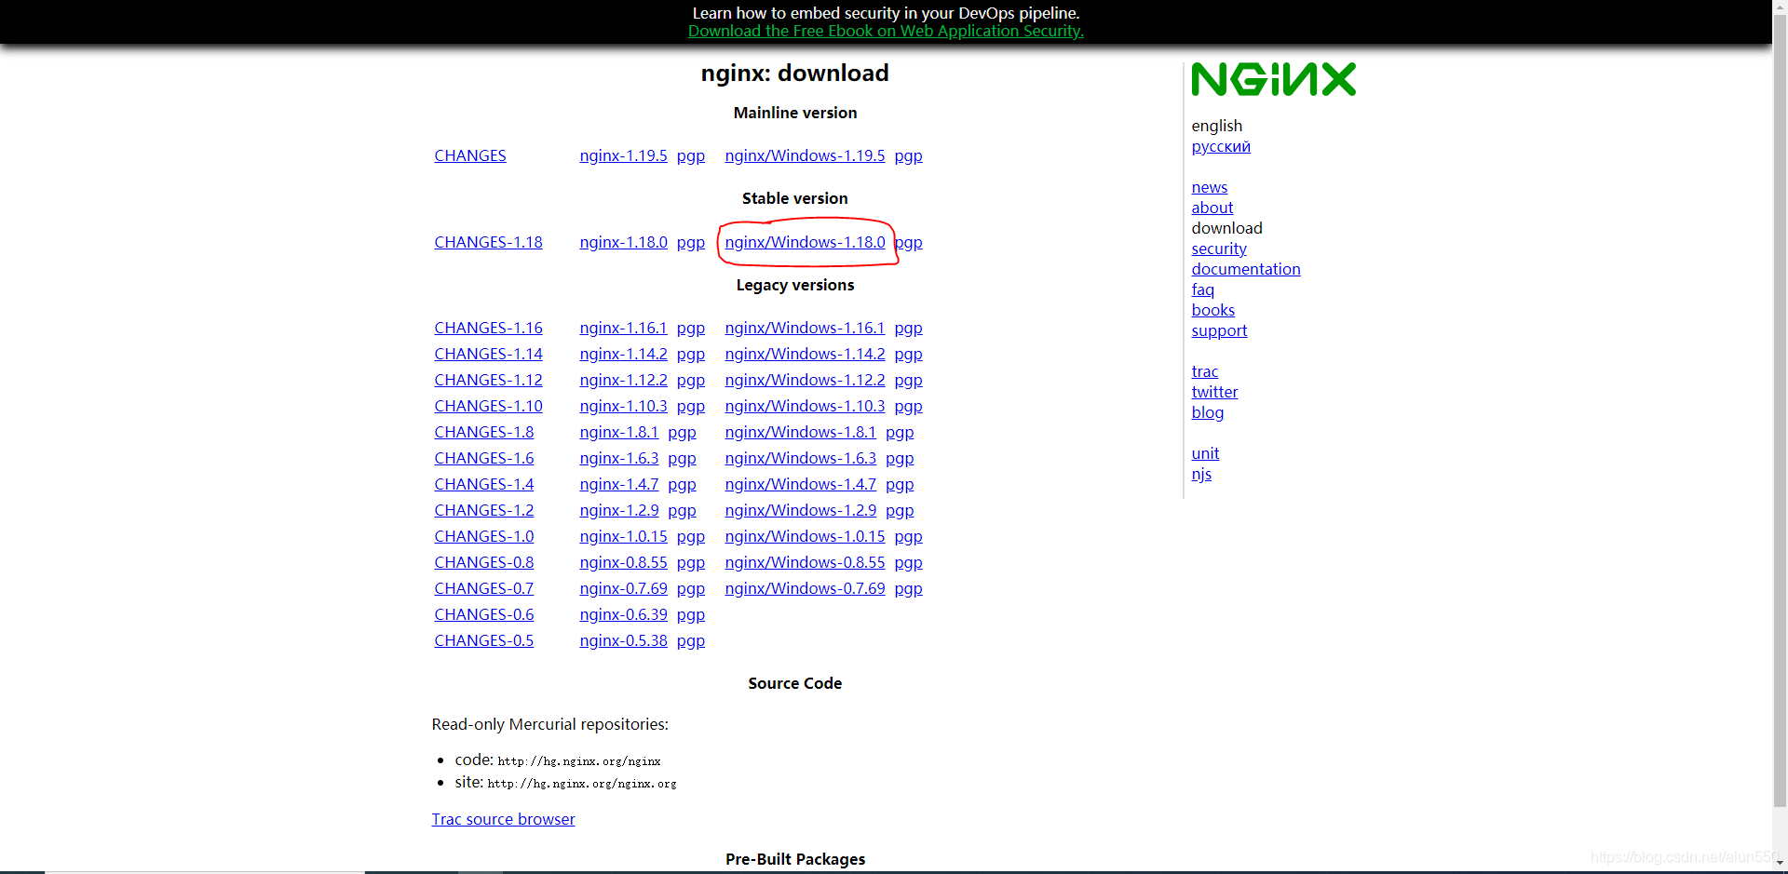Download nginx/Windows-1.4.7
Viewport: 1788px width, 874px height.
(x=801, y=484)
